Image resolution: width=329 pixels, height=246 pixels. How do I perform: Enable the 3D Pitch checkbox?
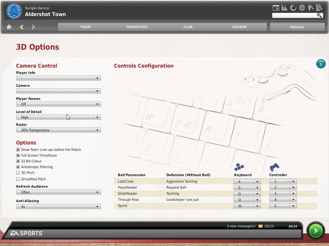pyautogui.click(x=18, y=173)
